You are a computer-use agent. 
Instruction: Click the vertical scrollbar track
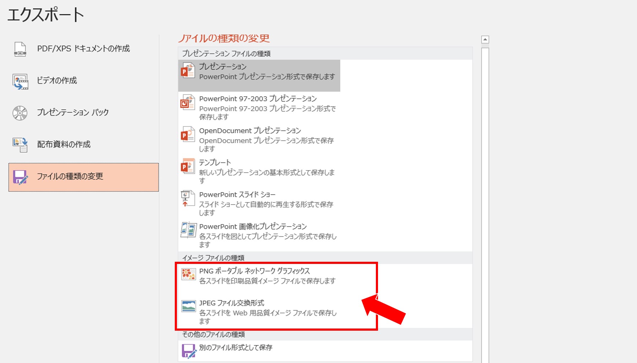[x=485, y=205]
